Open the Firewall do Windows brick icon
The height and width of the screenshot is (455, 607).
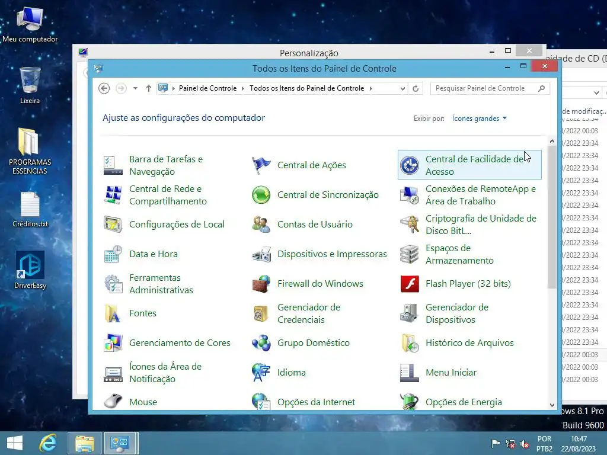261,284
